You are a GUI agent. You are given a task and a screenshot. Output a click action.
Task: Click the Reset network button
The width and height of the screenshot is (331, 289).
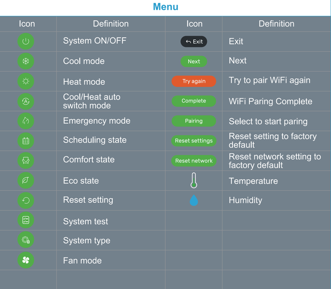pos(194,161)
